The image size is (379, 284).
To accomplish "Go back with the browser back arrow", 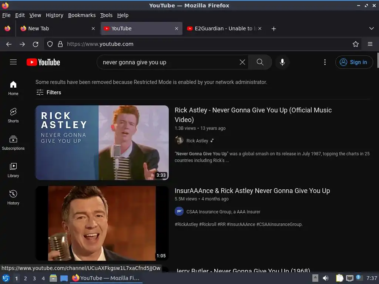I will coord(9,44).
